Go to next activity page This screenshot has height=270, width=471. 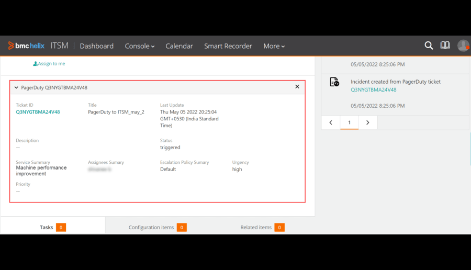[367, 122]
